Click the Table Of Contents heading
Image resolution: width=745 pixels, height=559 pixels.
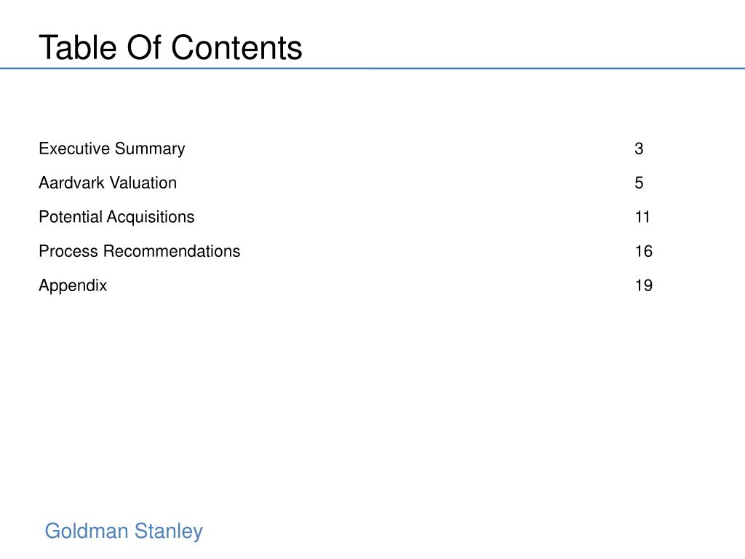170,47
